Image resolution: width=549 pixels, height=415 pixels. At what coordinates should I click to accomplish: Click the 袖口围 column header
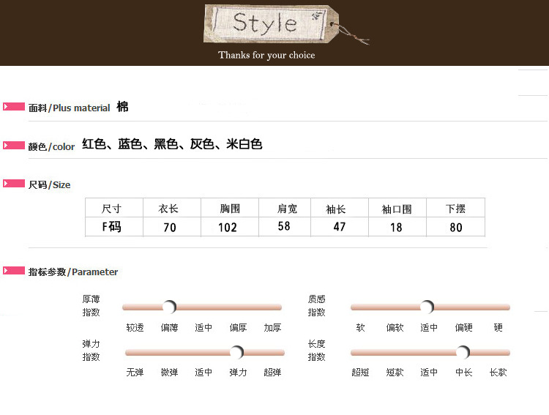[x=396, y=209]
